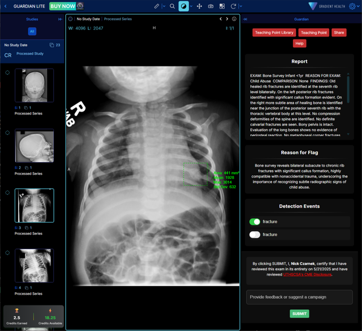
Task: Activate the zoom magnifier tool
Action: (172, 6)
